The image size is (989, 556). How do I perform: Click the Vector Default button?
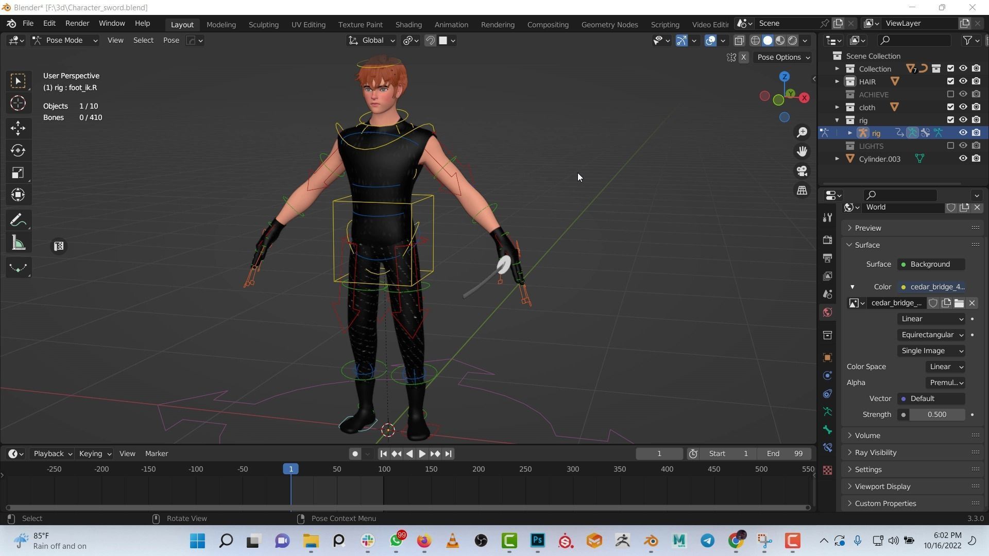point(931,399)
